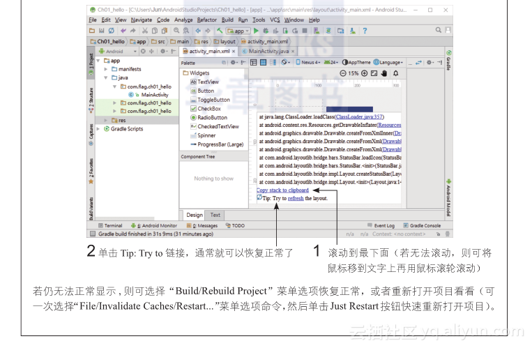Viewport: 532px width, 348px height.
Task: Switch to the Text tab
Action: [x=215, y=215]
